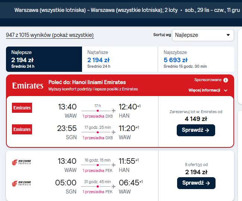Click plane icon on 17 h Emirates flight
Viewport: 242px width, 201px height.
pos(114,111)
